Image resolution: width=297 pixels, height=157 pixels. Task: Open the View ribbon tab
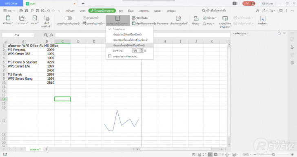coord(157,11)
